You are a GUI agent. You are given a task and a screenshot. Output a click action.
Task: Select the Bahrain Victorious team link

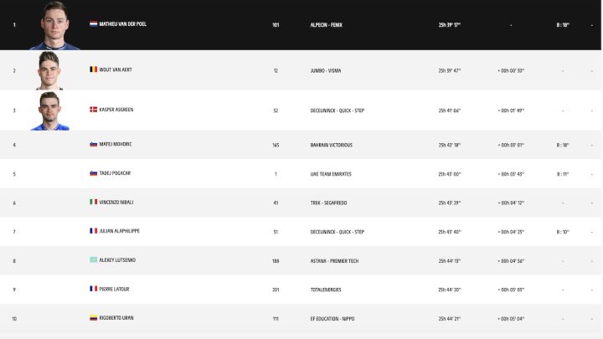tap(331, 146)
